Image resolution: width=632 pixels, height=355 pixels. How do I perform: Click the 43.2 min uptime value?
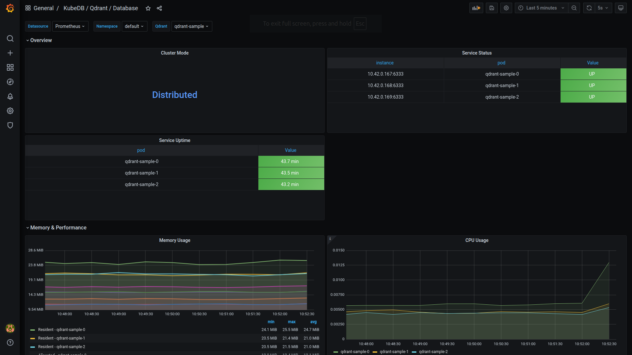[291, 184]
